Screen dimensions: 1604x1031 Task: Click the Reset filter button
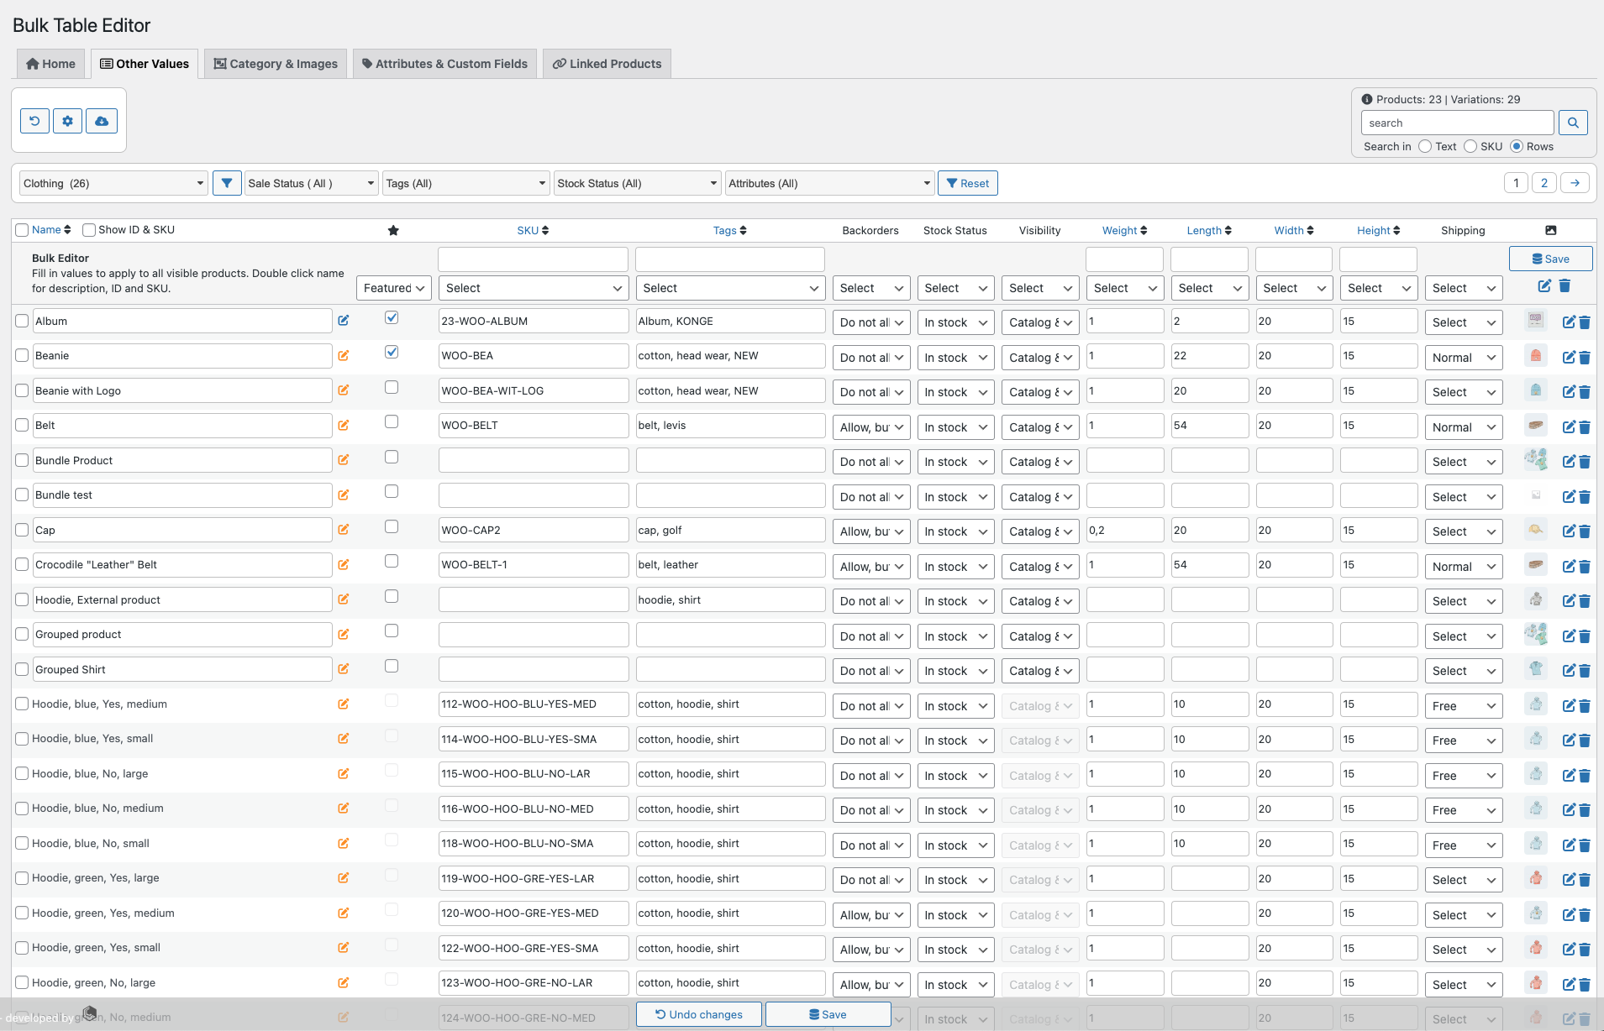pyautogui.click(x=967, y=182)
